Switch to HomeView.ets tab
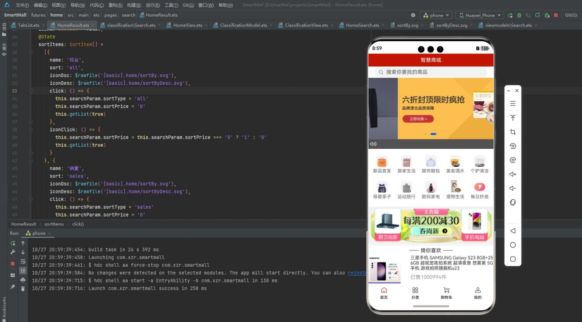The image size is (582, 322). pos(187,25)
